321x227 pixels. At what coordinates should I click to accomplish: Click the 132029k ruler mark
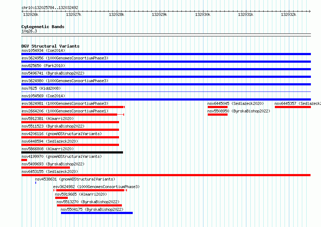[x=159, y=14]
